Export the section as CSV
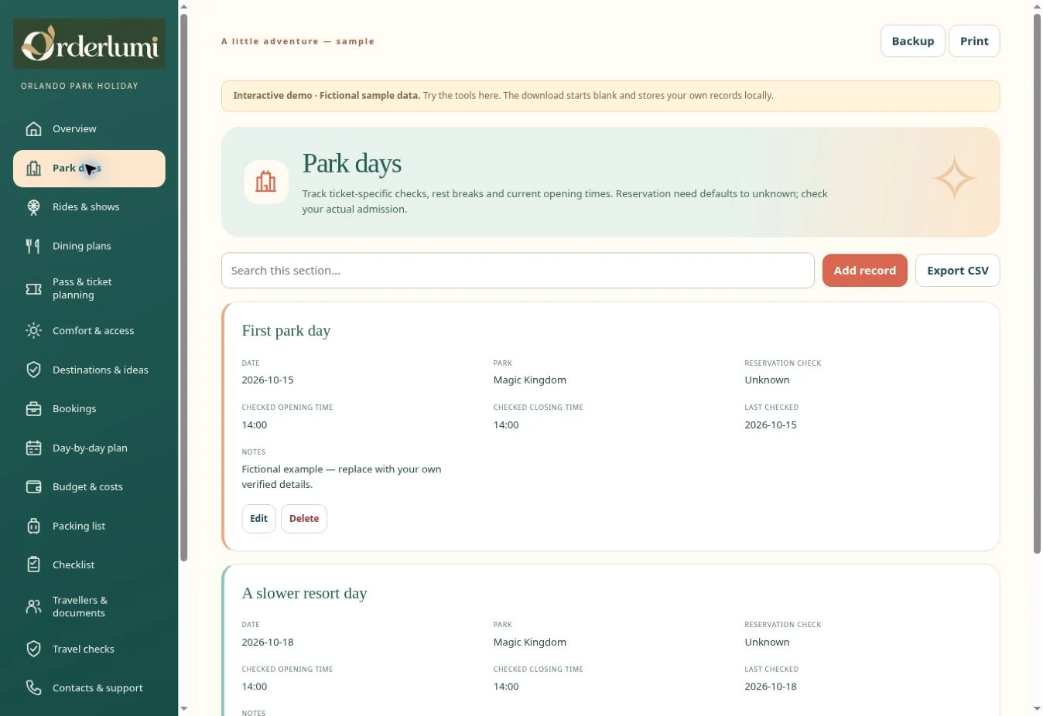The height and width of the screenshot is (716, 1043). coord(957,271)
